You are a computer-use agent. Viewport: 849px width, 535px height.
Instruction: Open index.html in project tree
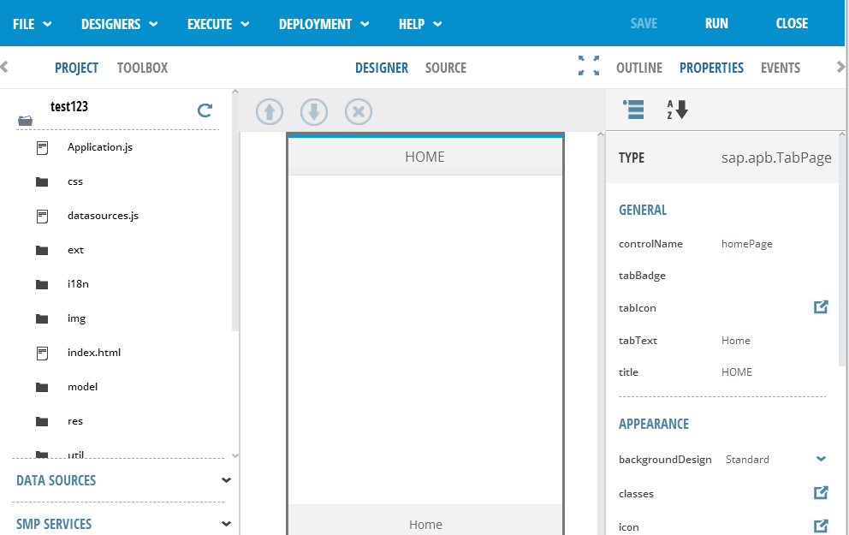click(x=93, y=353)
